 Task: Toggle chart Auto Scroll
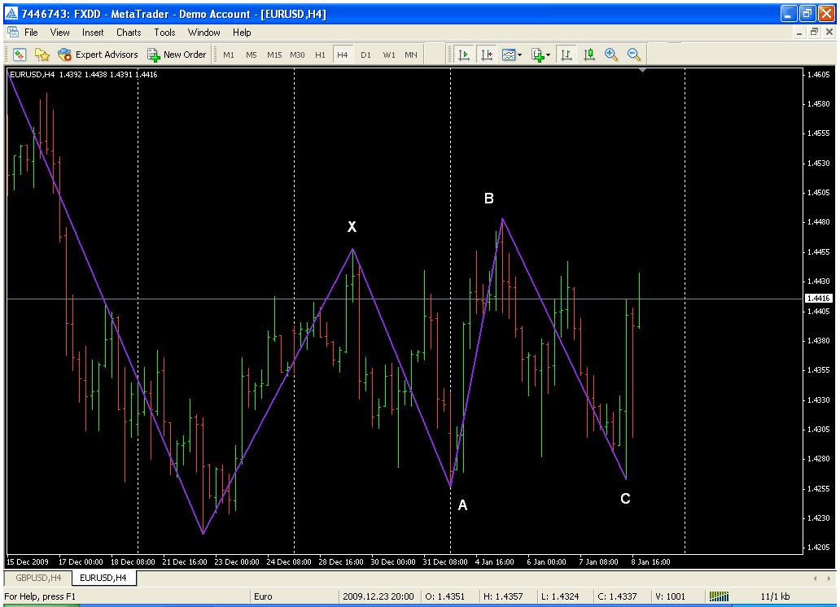pos(464,55)
